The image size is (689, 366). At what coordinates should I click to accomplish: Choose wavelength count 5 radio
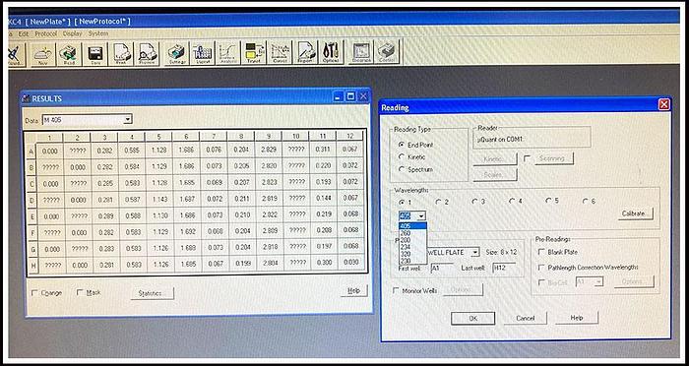point(549,202)
